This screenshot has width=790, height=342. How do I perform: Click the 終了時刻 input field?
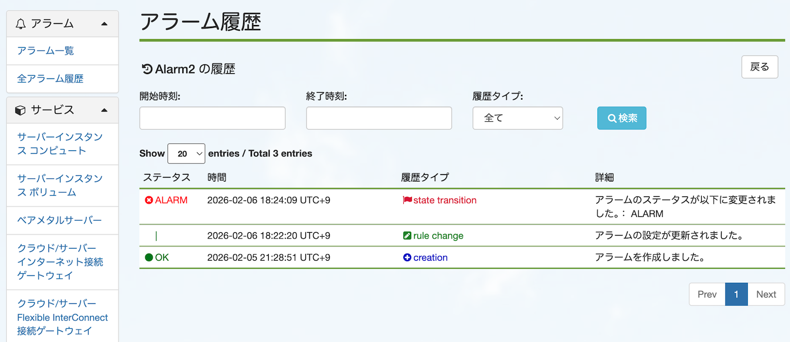tap(379, 118)
